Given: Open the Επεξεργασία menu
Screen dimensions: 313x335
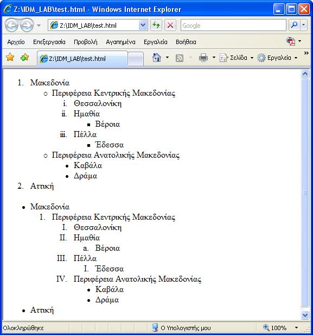Looking at the screenshot, I should click(x=49, y=42).
